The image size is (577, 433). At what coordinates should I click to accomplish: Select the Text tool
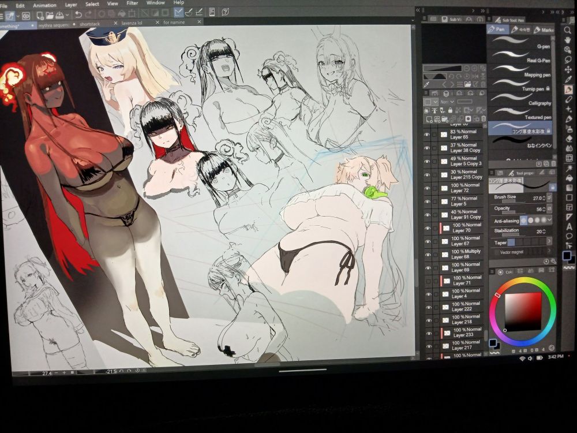point(569,226)
